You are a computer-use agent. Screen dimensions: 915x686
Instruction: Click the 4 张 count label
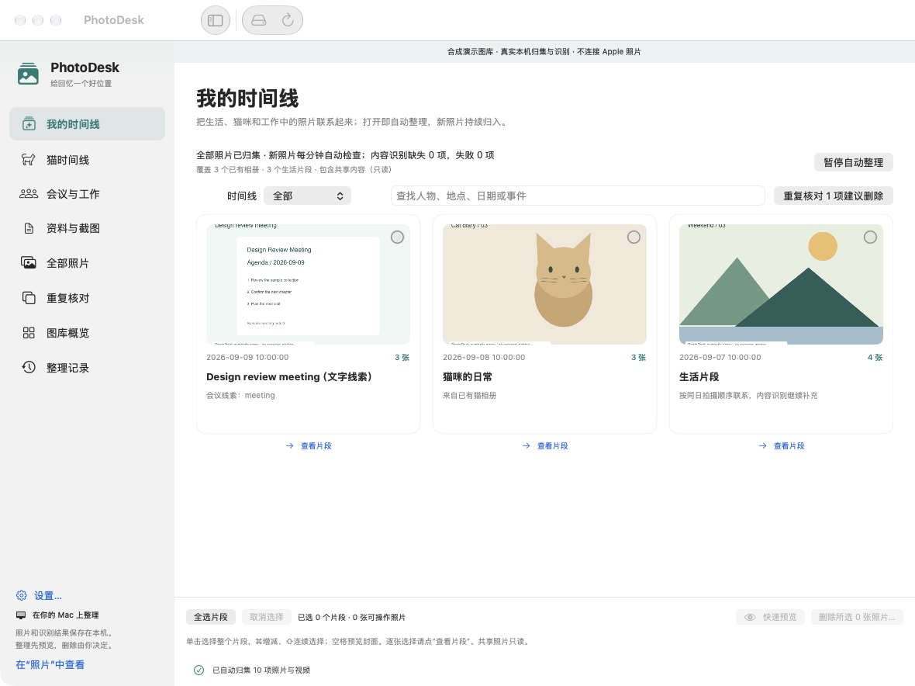coord(875,357)
